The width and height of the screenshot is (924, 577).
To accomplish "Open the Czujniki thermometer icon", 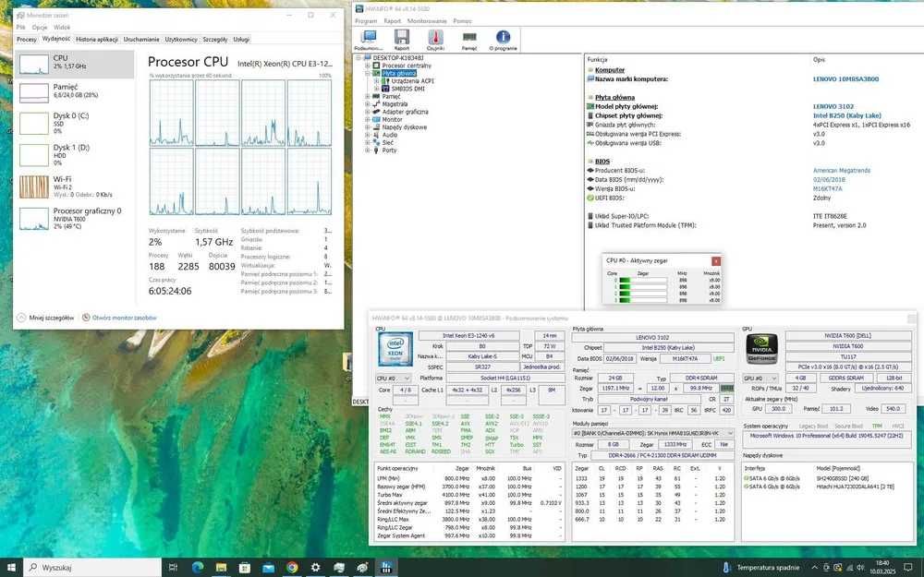I will [x=435, y=37].
